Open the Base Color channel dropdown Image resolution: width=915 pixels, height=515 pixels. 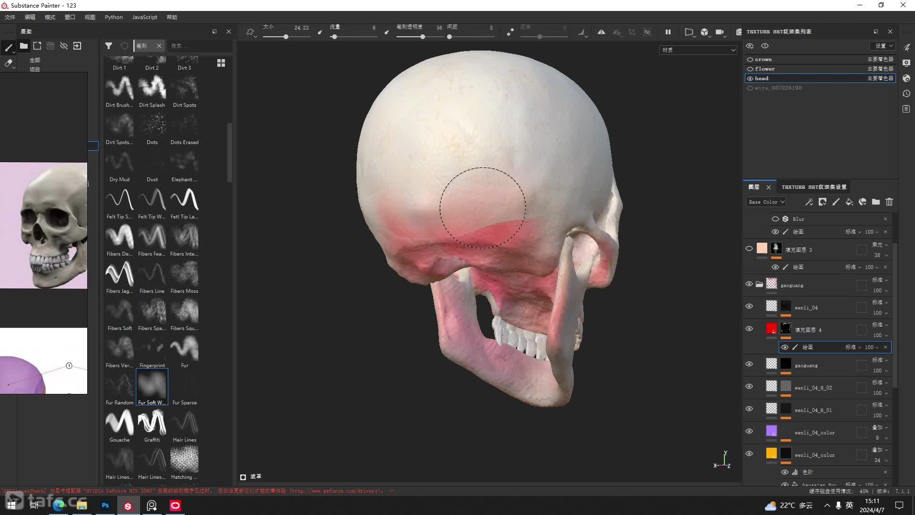tap(766, 202)
